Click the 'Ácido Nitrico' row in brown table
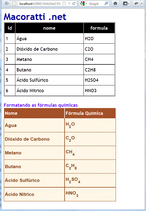The image size is (147, 211). click(x=60, y=194)
